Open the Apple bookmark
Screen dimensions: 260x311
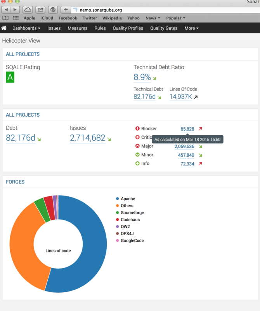(x=29, y=18)
